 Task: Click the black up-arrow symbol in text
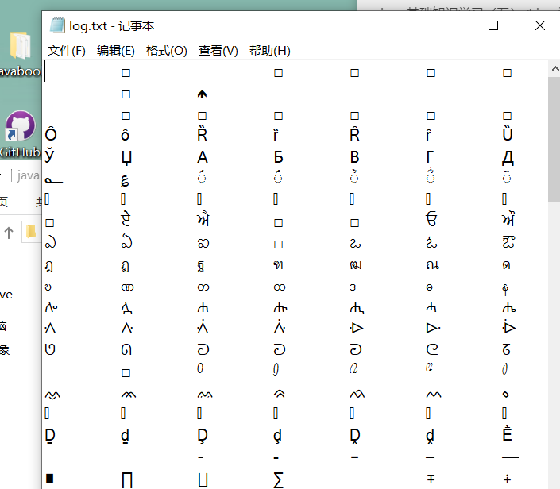(x=202, y=94)
